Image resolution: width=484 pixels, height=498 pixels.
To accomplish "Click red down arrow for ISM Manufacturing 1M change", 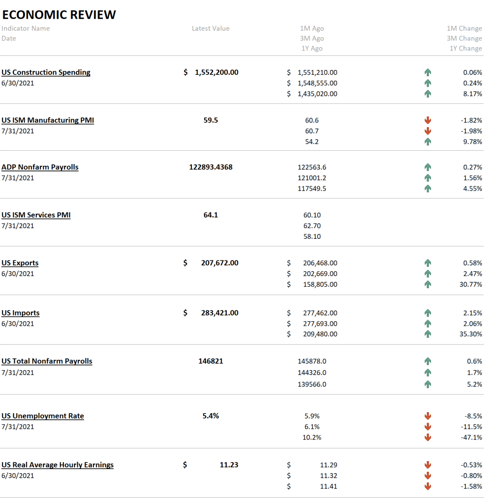I will point(428,120).
